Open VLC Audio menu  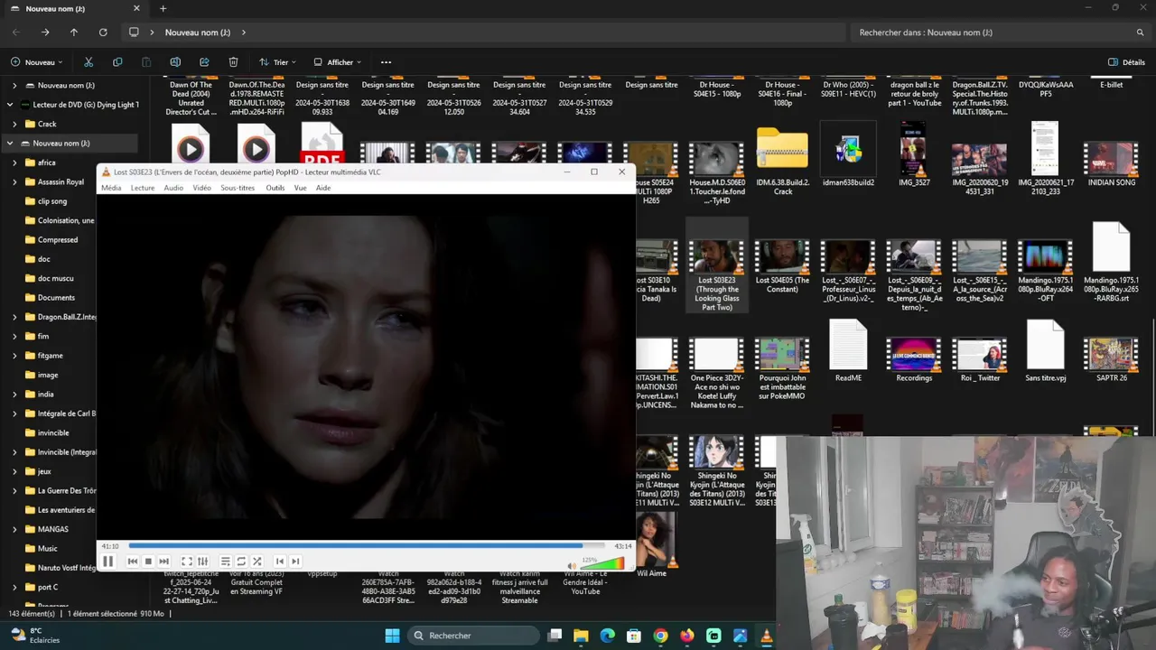pyautogui.click(x=173, y=188)
